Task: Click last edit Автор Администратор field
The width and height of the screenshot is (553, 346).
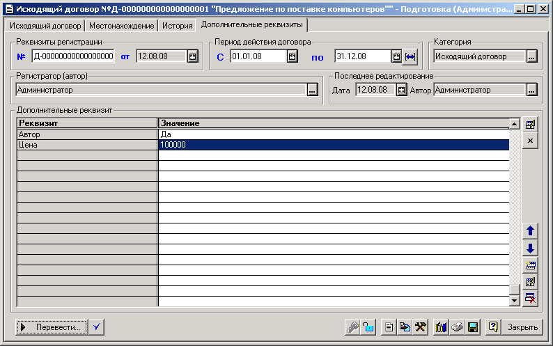Action: (480, 90)
